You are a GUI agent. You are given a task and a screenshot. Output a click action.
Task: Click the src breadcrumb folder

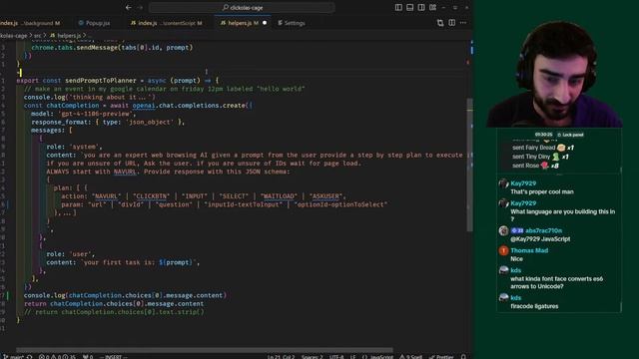tap(38, 36)
